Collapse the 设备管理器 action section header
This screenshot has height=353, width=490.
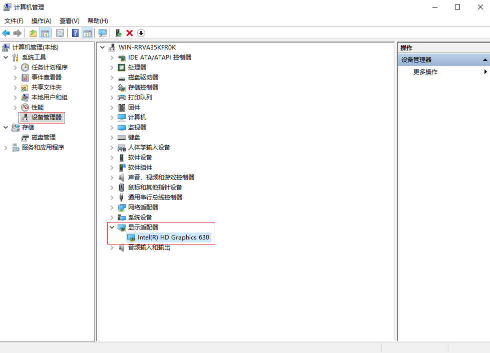pos(484,60)
